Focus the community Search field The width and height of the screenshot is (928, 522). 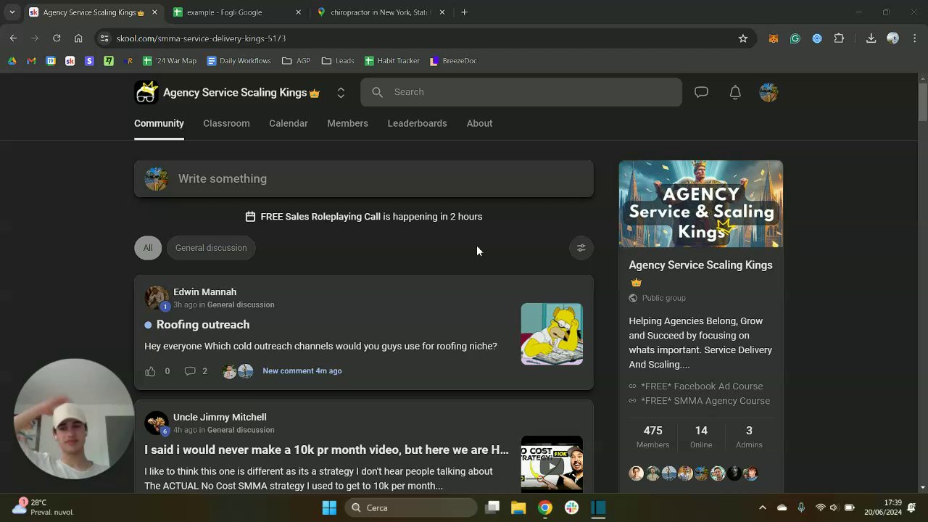point(521,92)
